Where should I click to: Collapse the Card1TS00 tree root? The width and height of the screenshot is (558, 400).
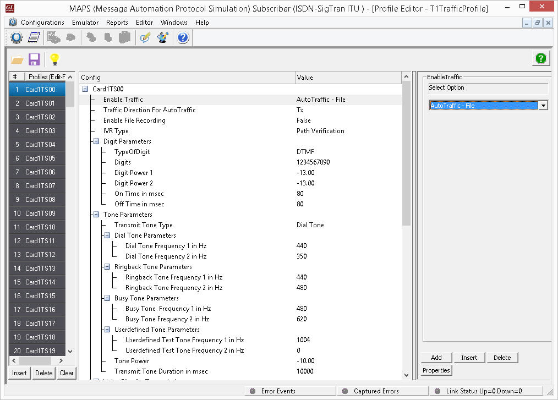click(x=84, y=89)
